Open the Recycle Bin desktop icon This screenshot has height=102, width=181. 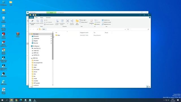point(3,20)
